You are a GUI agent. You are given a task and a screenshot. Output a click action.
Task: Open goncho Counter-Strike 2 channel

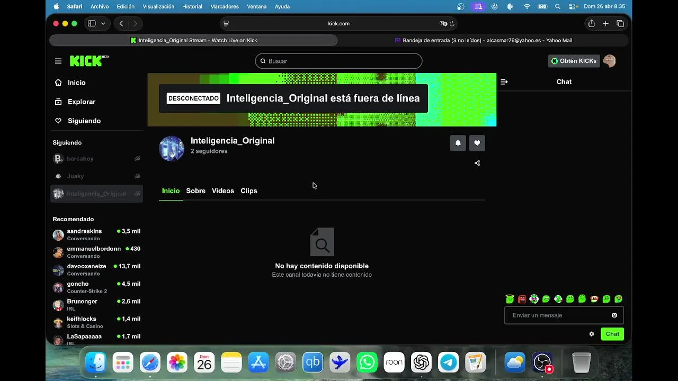96,287
